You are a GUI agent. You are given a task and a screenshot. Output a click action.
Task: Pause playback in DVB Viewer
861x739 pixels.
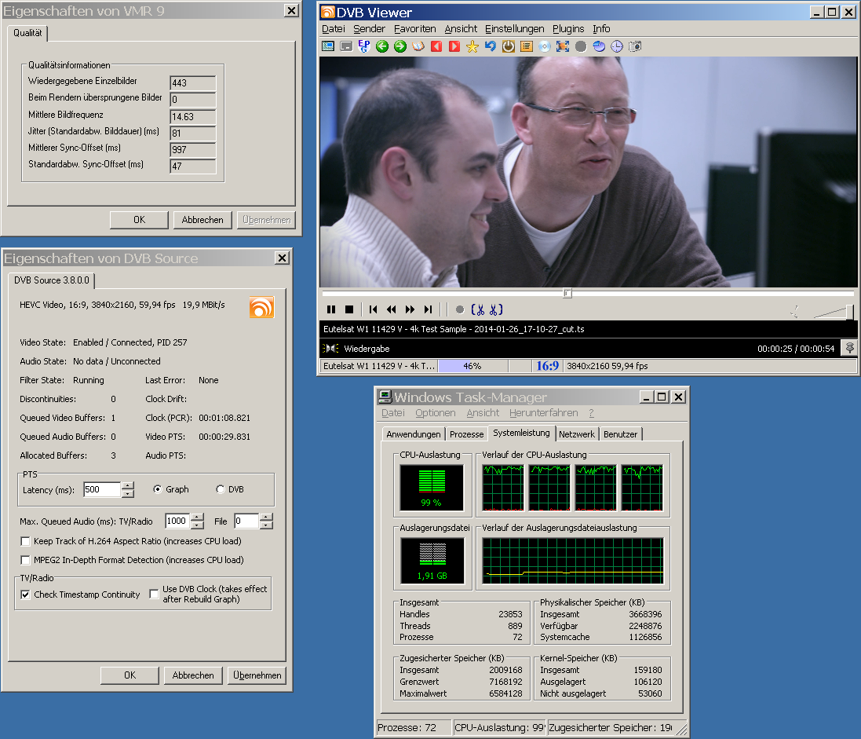point(331,309)
